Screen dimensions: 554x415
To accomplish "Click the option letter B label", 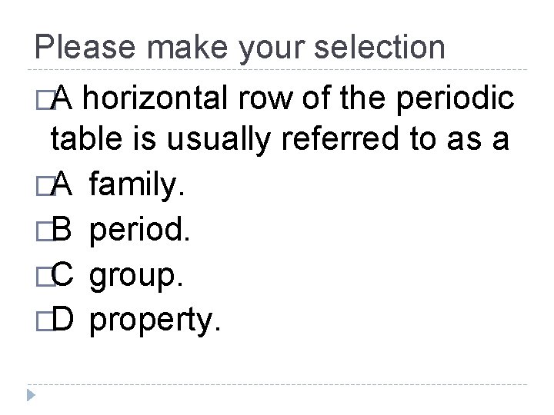I will [x=63, y=229].
